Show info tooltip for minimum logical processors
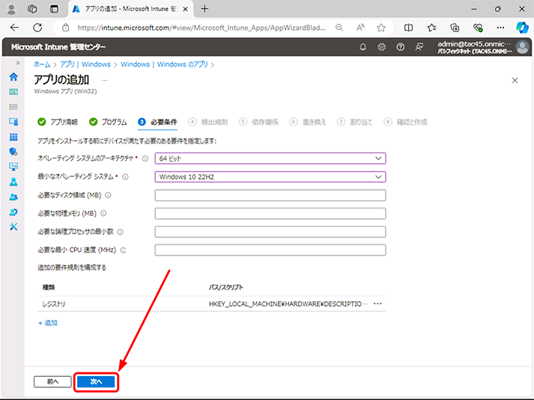 [x=121, y=232]
